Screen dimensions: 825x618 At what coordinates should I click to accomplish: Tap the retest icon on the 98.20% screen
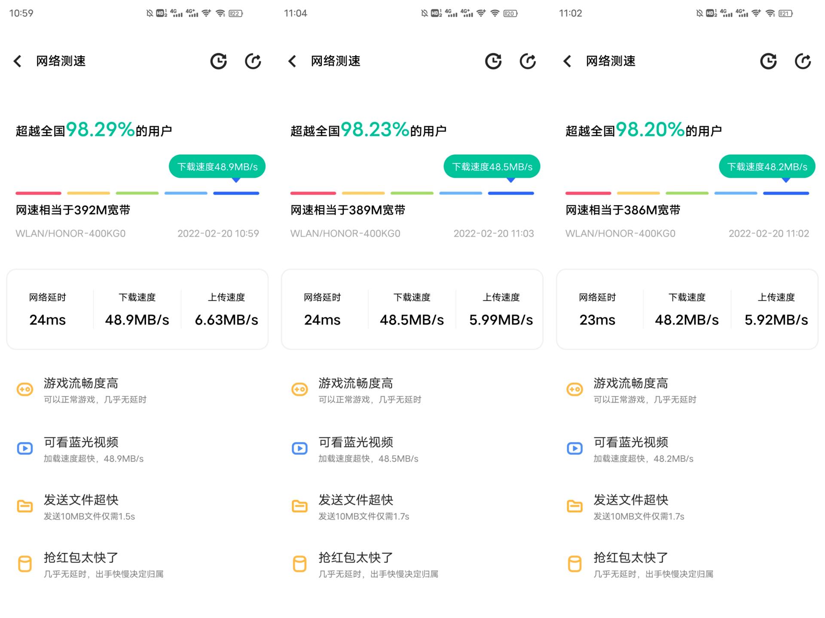point(803,61)
